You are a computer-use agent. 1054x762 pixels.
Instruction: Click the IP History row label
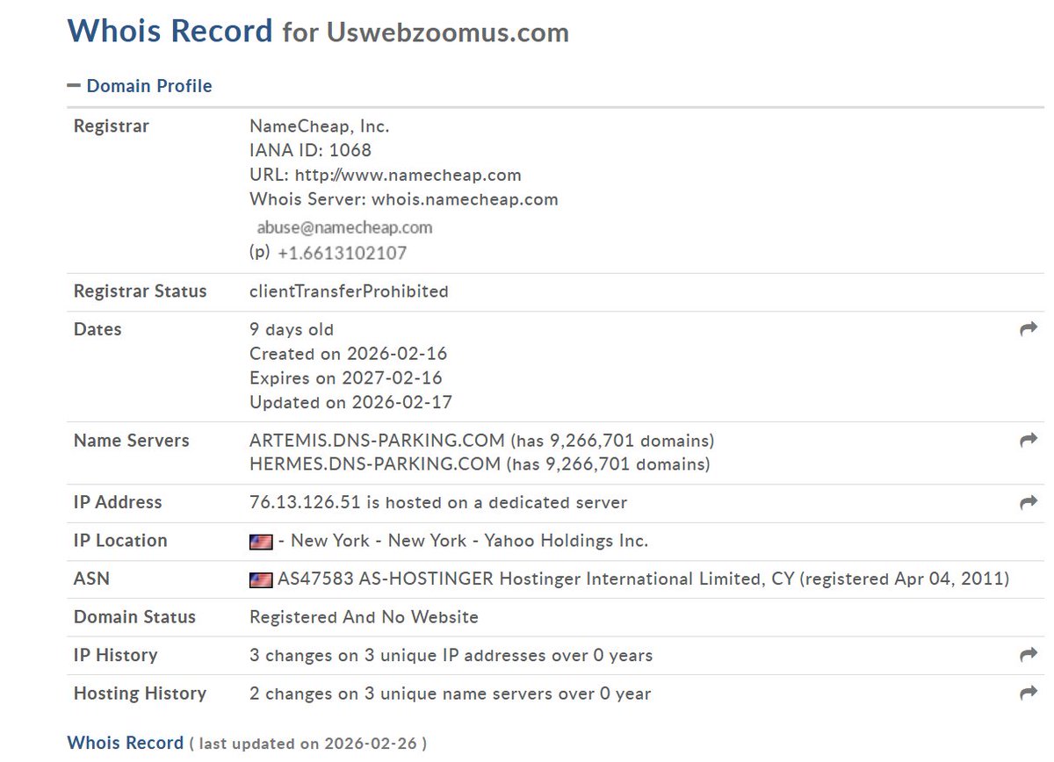tap(115, 656)
